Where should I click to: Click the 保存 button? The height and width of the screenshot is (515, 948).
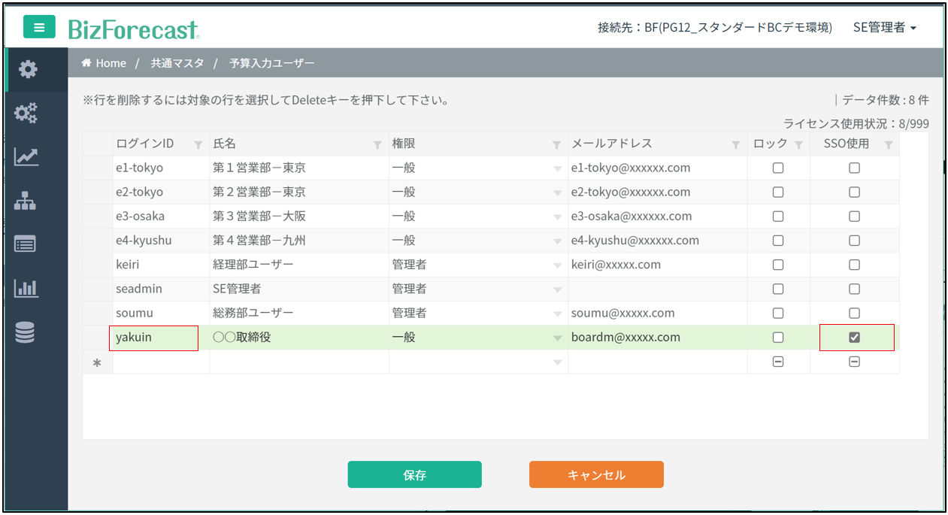[414, 475]
